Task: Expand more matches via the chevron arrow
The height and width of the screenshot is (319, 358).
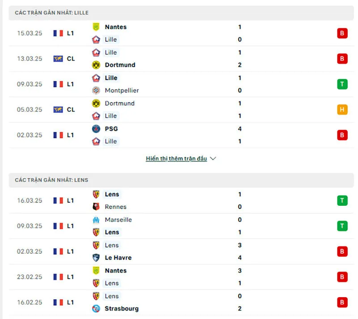Action: click(213, 158)
